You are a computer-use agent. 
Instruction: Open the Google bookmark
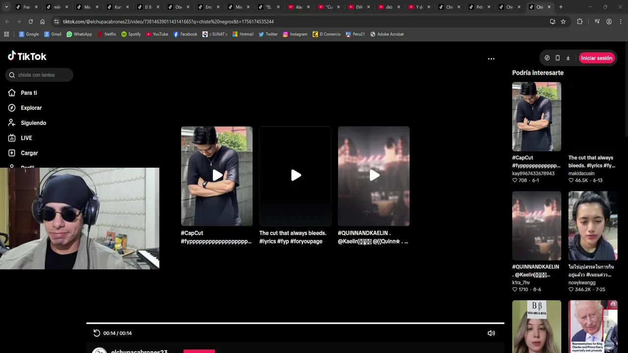29,34
